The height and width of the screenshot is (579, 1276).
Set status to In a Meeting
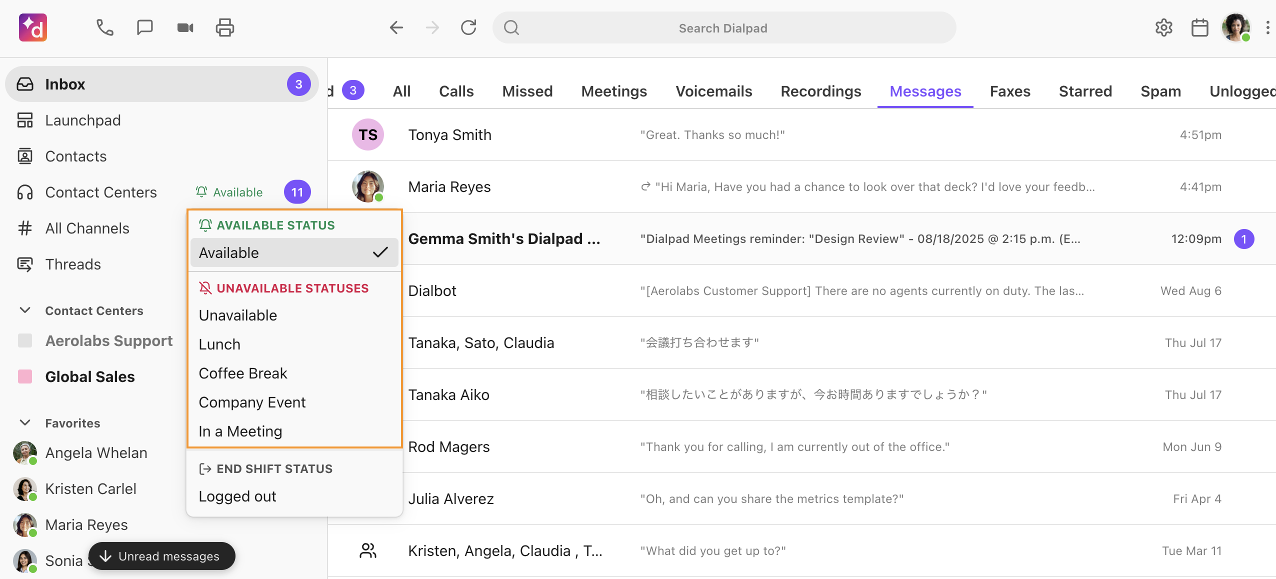[x=294, y=431]
